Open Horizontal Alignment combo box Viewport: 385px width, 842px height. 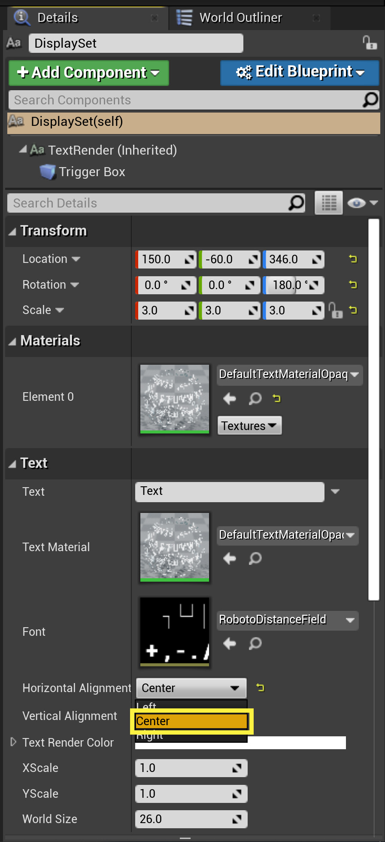tap(191, 688)
